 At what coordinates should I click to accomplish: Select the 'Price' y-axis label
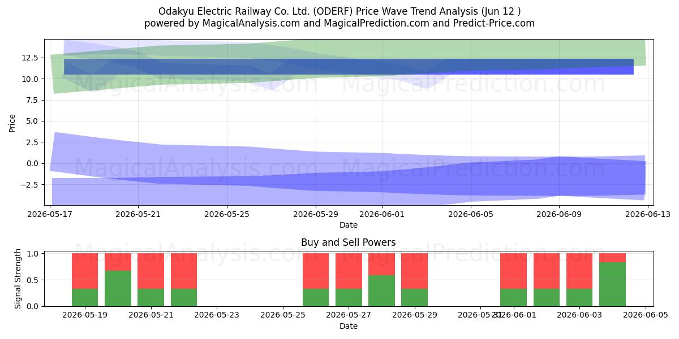pyautogui.click(x=12, y=122)
